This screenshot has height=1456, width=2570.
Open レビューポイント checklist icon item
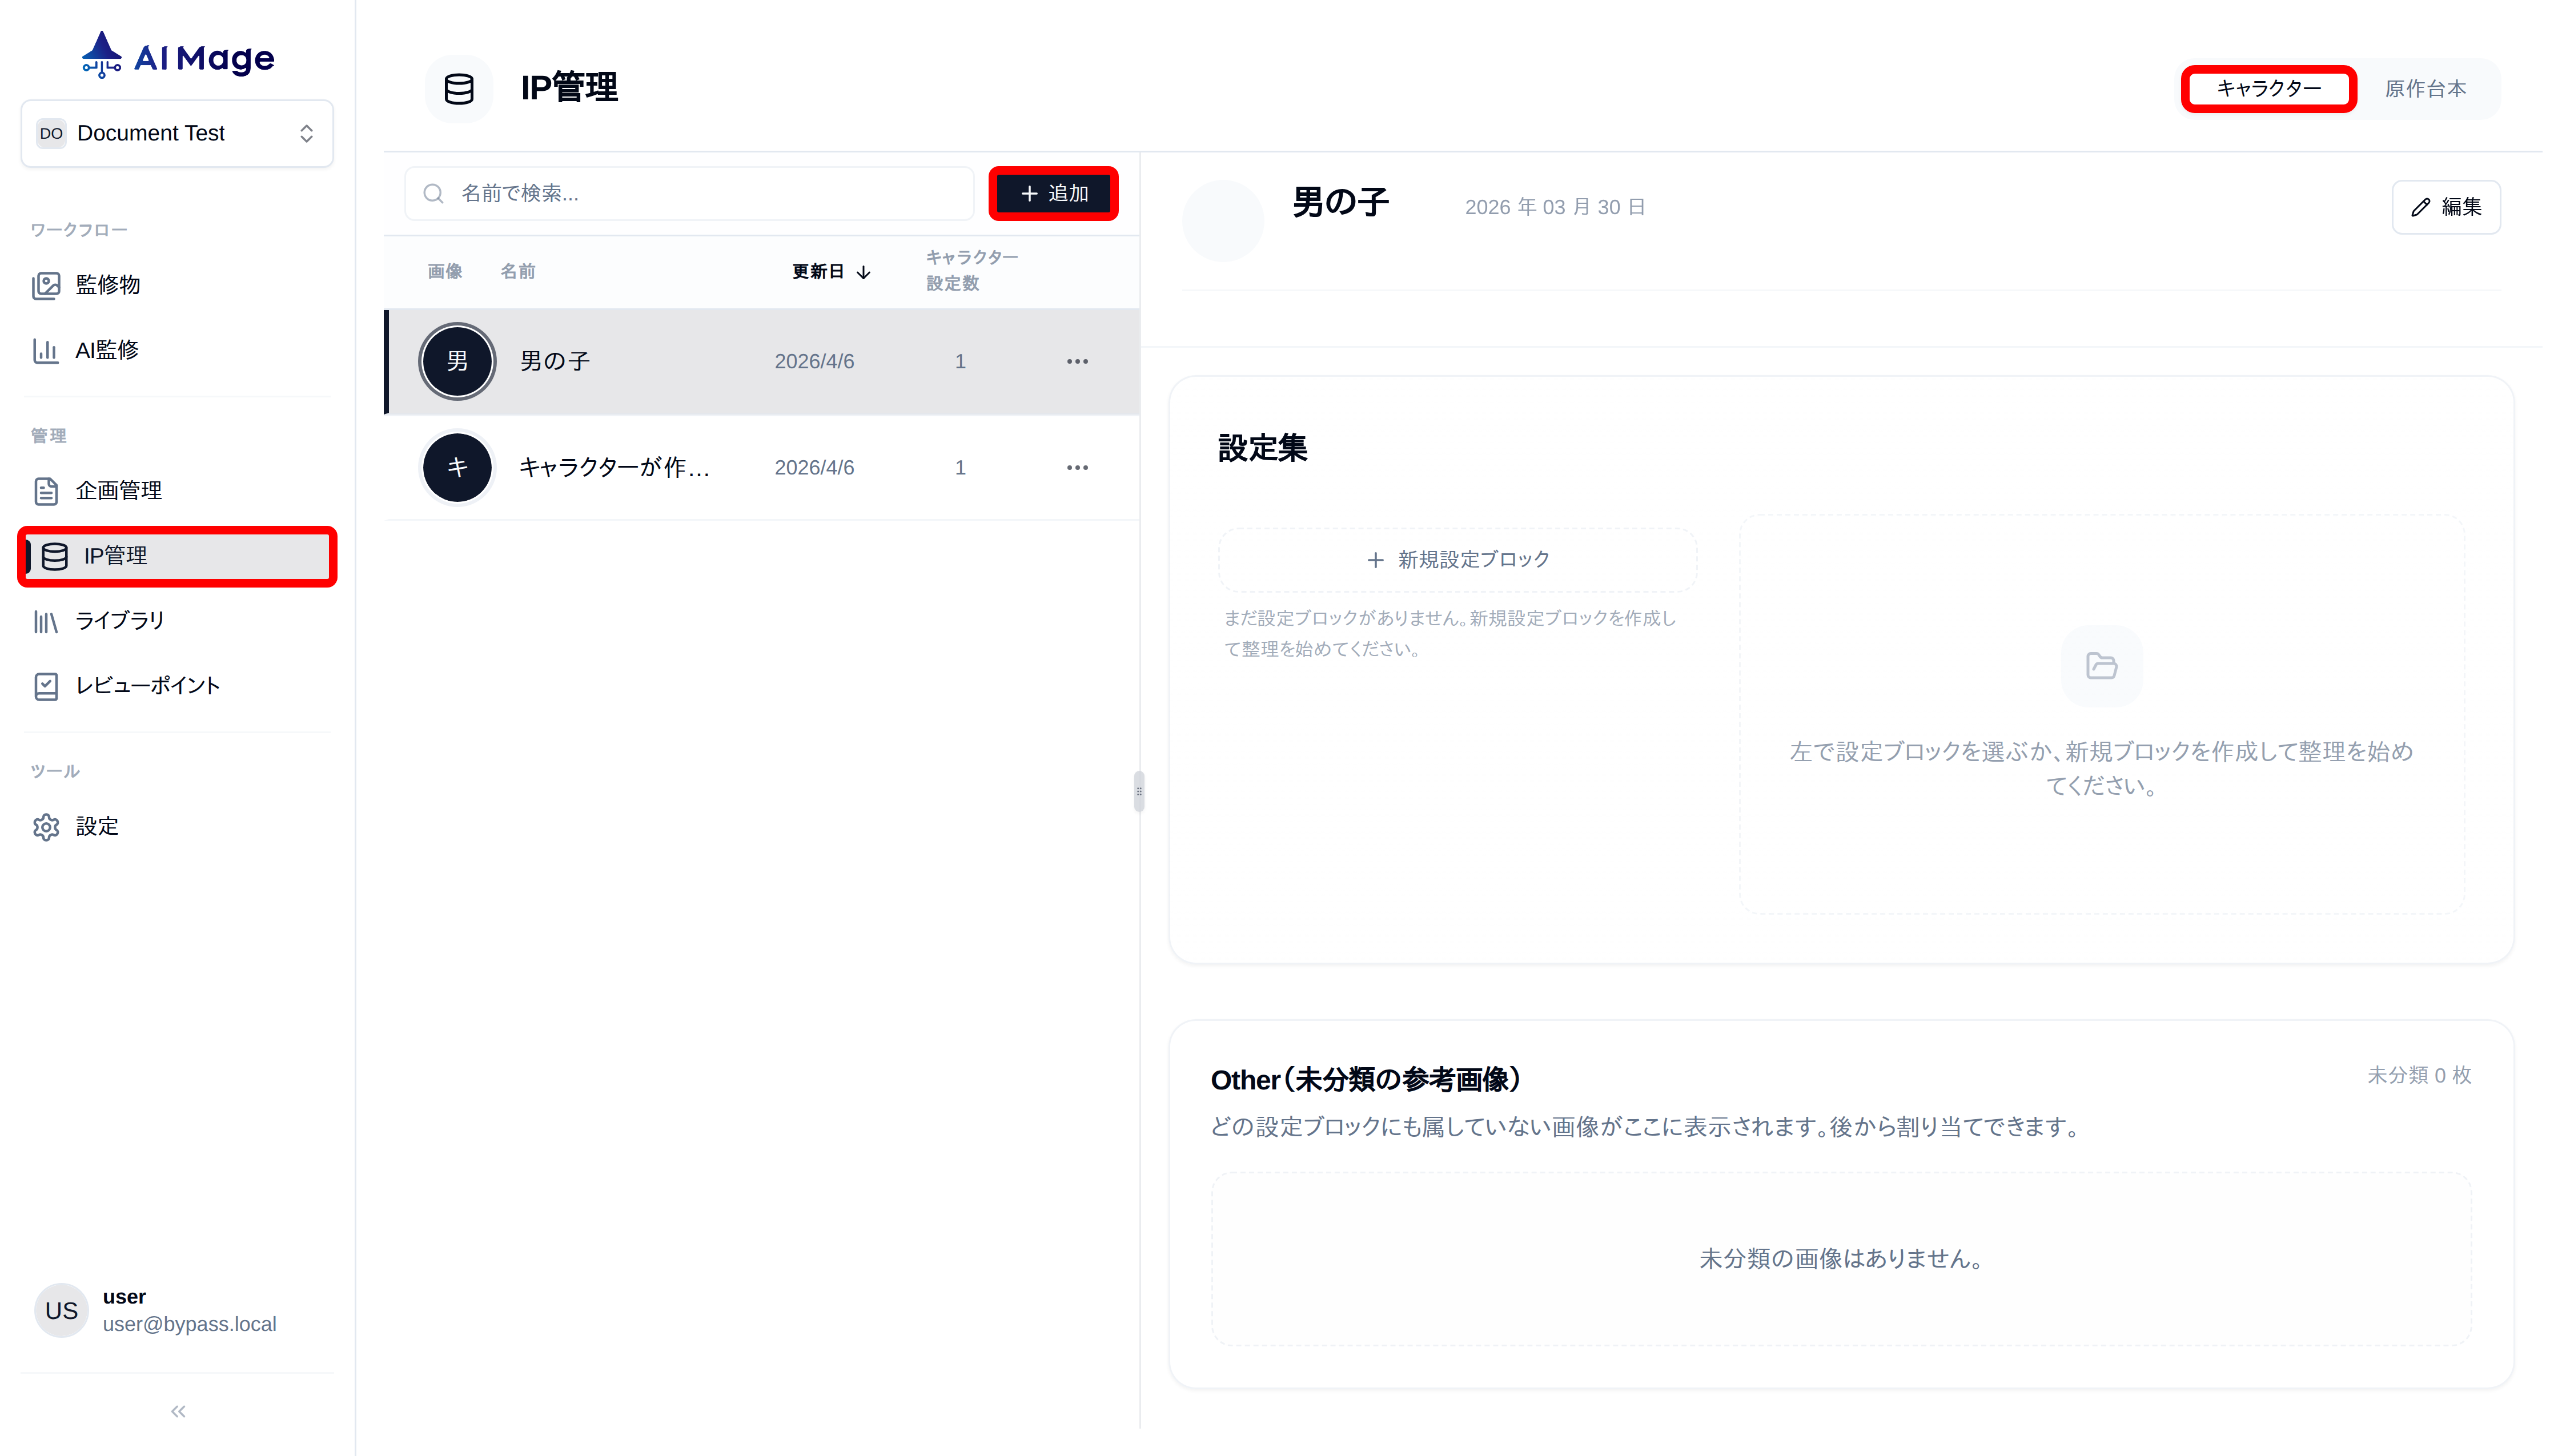[147, 686]
